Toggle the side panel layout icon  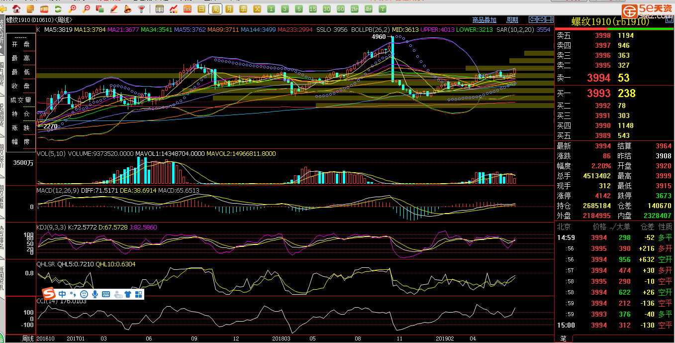coord(549,19)
